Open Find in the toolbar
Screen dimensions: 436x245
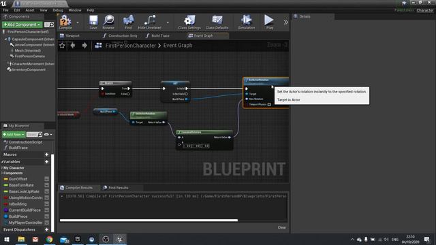coord(128,22)
